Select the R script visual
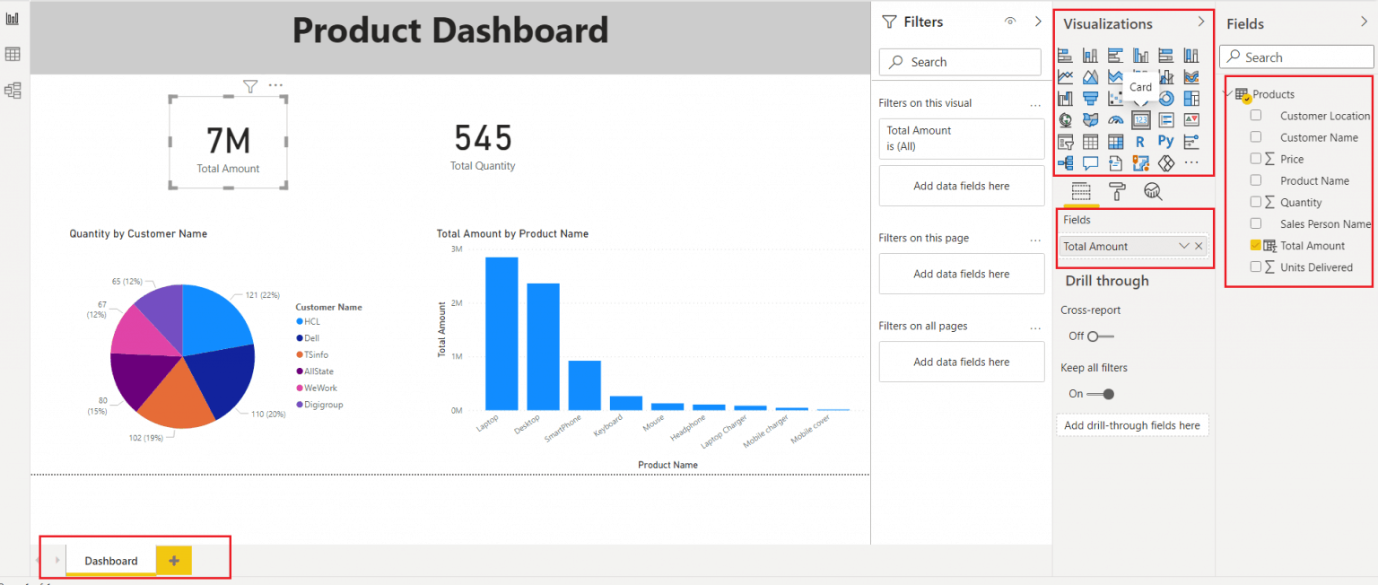The width and height of the screenshot is (1378, 585). [x=1141, y=142]
